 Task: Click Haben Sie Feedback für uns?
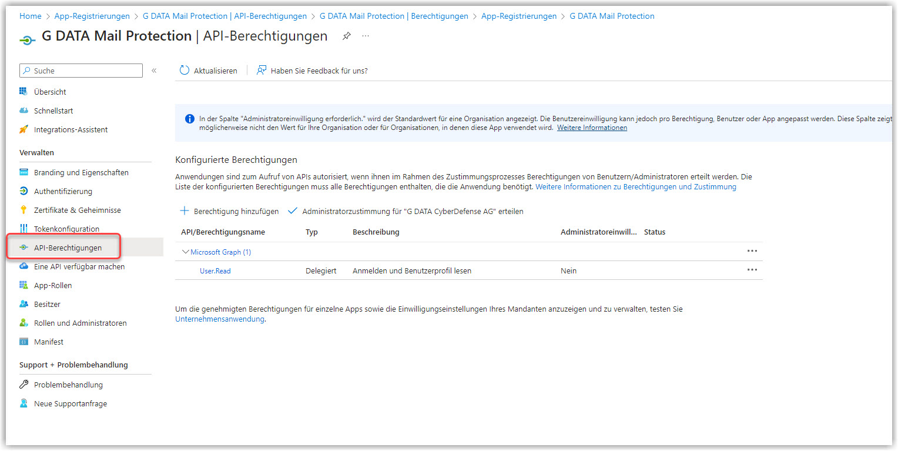[x=313, y=71]
